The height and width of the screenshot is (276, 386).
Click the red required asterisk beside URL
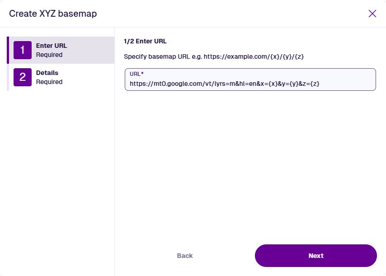(x=142, y=73)
